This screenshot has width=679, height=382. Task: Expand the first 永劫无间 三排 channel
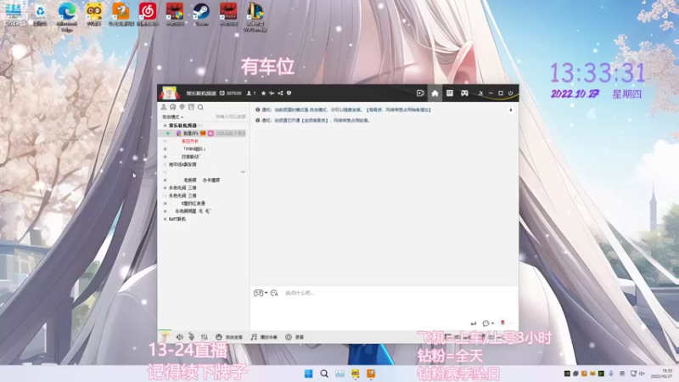click(165, 188)
